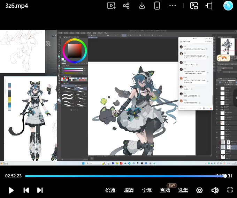Image resolution: width=237 pixels, height=198 pixels.
Task: Click the navigator thumbnail in recorded app
Action: click(x=228, y=47)
